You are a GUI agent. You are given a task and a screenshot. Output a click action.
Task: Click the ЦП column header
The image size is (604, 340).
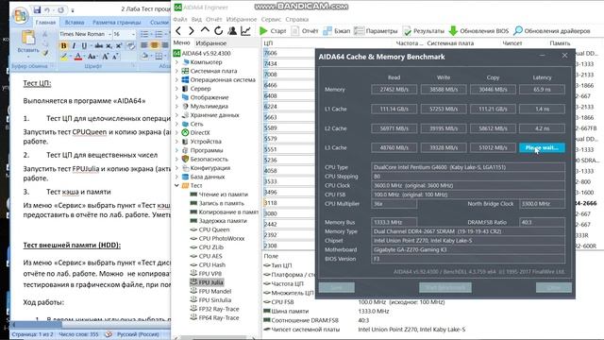point(268,43)
